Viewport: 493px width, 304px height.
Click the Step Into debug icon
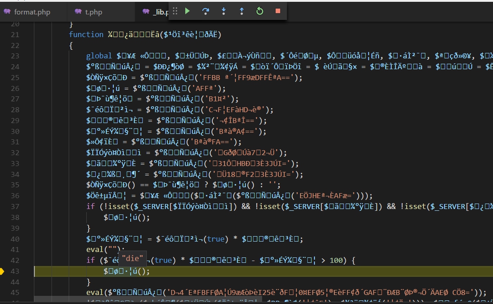click(x=224, y=11)
